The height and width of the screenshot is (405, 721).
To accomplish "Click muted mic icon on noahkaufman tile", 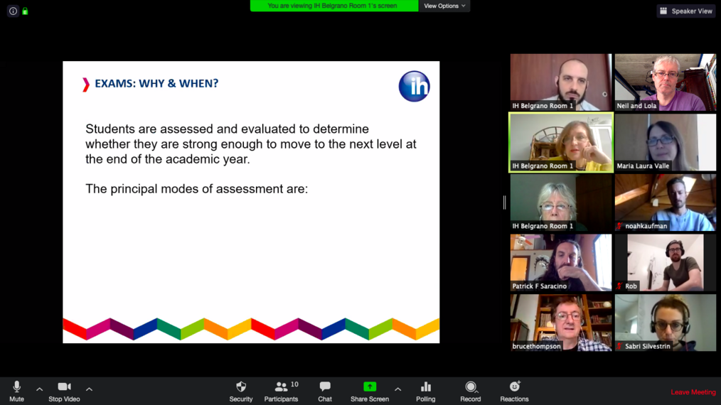I will tap(619, 226).
